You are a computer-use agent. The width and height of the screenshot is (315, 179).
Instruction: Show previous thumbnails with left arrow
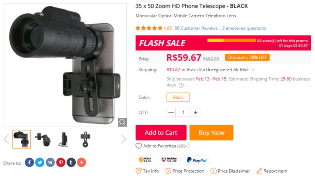6,139
